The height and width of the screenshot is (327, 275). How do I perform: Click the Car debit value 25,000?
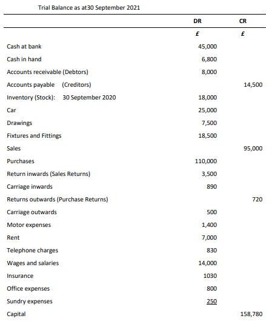207,110
